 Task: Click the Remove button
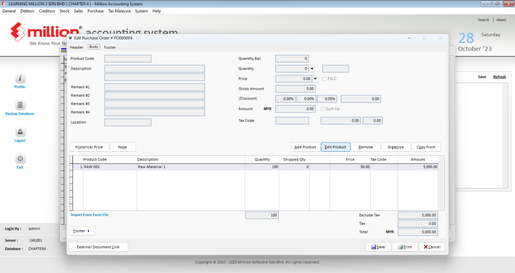(x=366, y=147)
